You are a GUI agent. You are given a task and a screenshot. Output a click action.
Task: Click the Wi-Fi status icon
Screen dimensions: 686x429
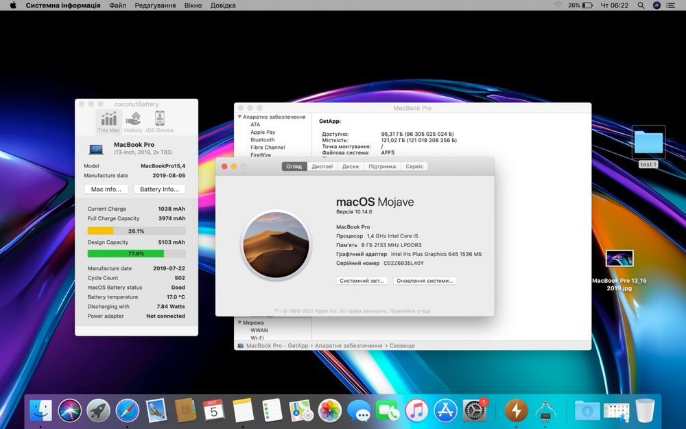(558, 5)
